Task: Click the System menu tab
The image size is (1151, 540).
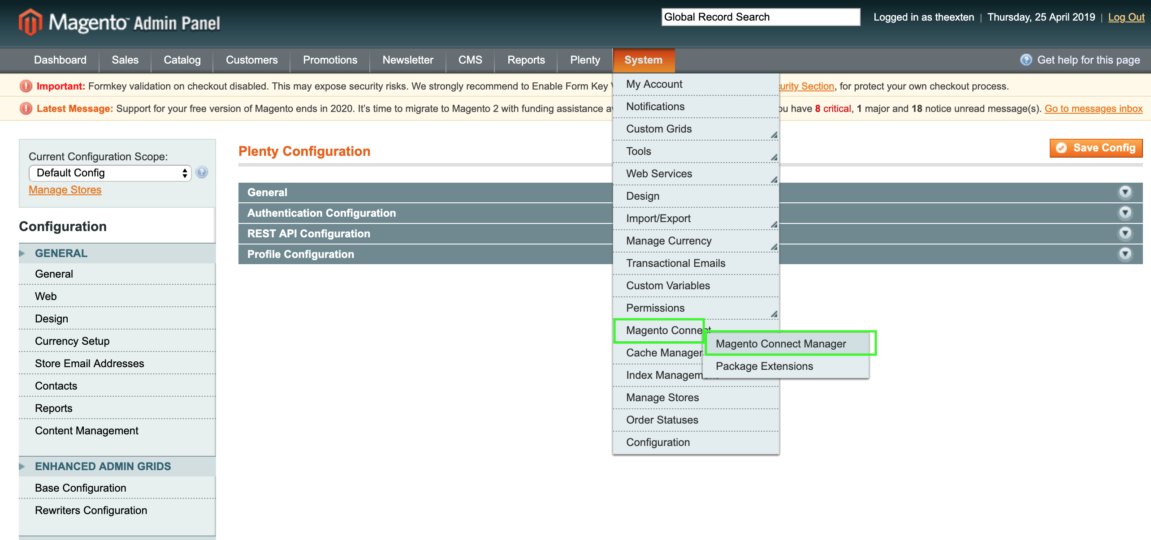Action: tap(644, 60)
